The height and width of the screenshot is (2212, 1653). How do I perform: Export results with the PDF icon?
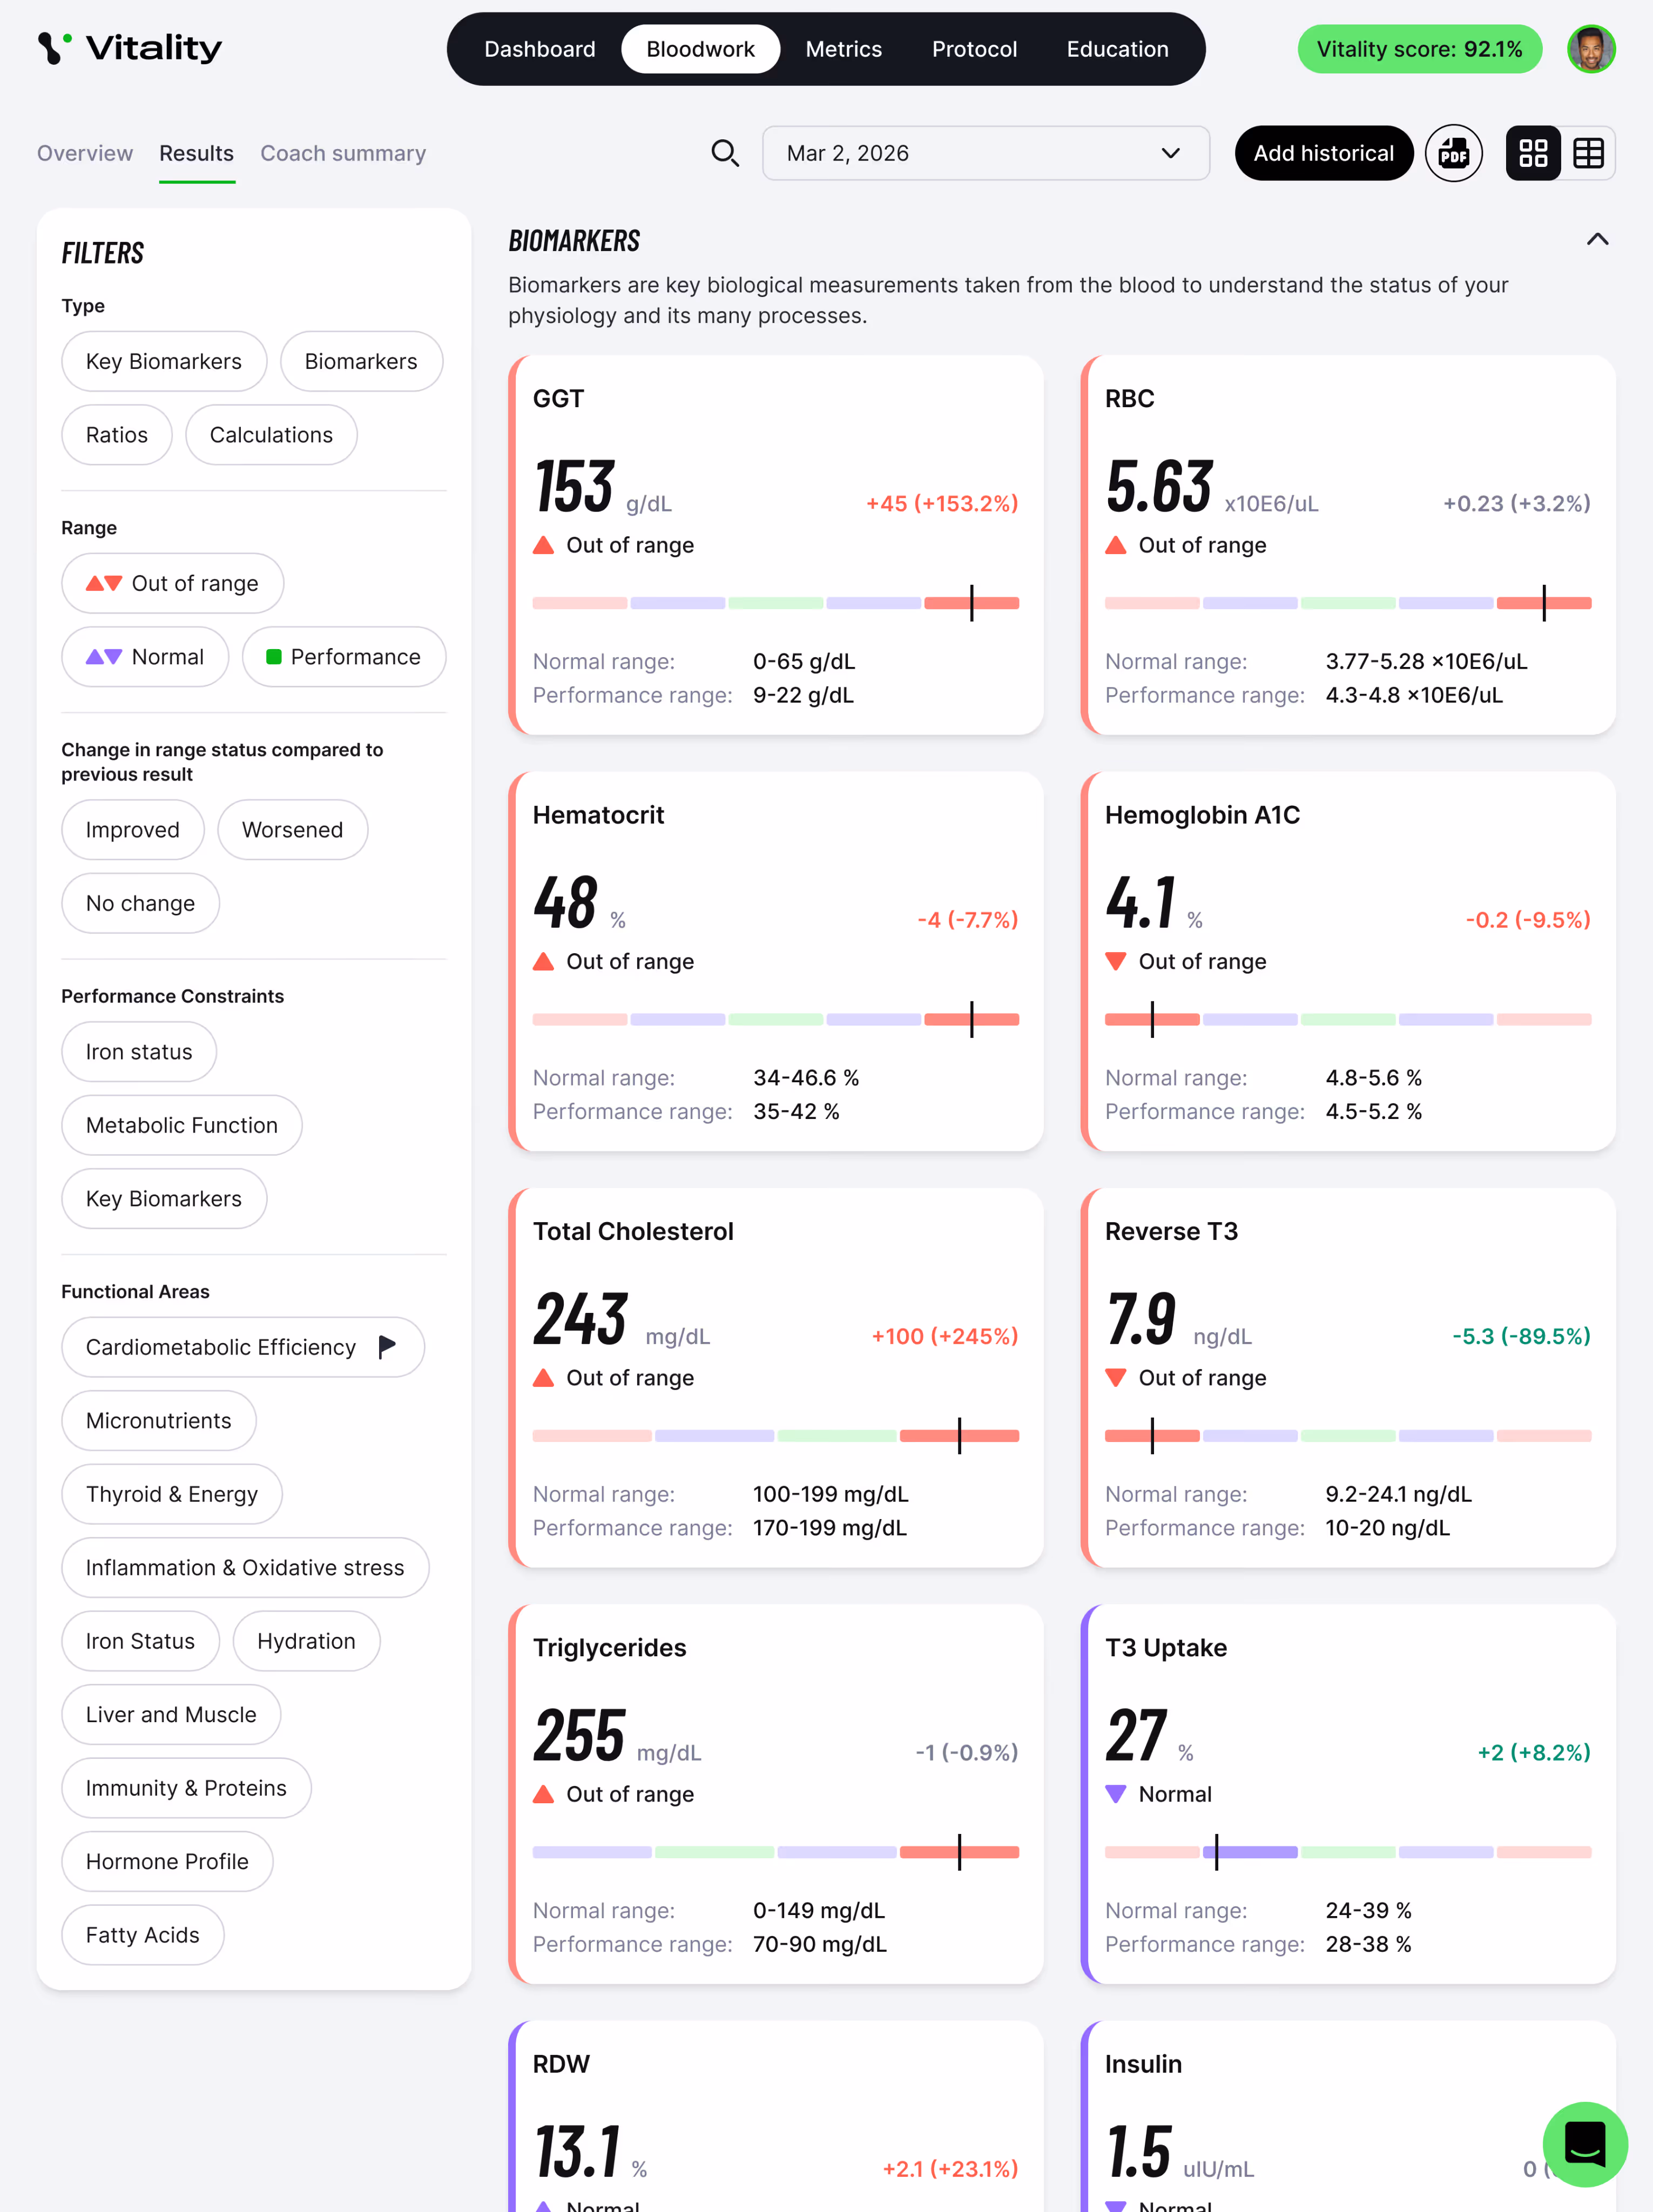pyautogui.click(x=1453, y=153)
